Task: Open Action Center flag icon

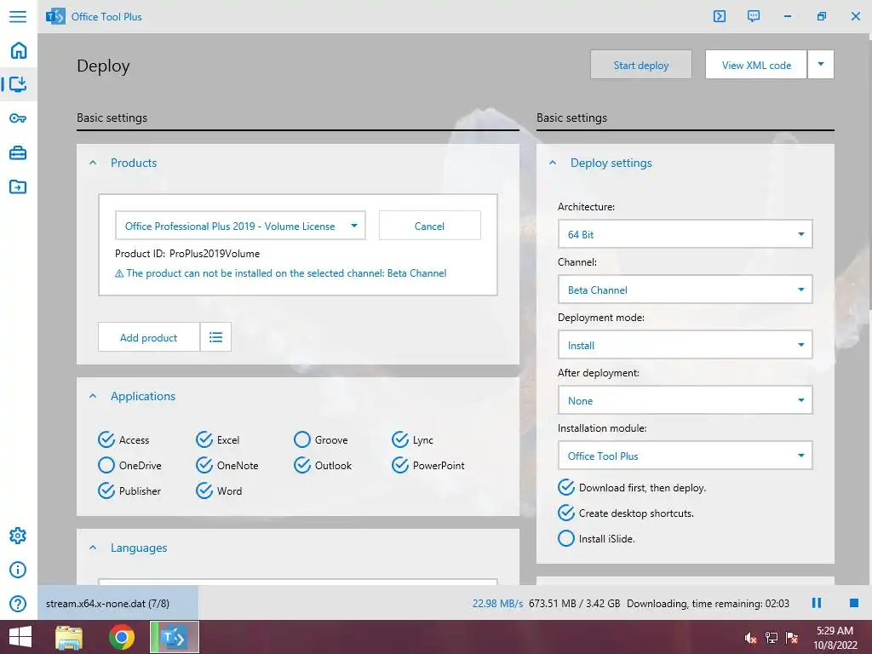Action: (792, 638)
